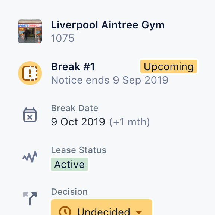Open the Undecided decision dropdown
This screenshot has height=215, width=215.
[102, 207]
